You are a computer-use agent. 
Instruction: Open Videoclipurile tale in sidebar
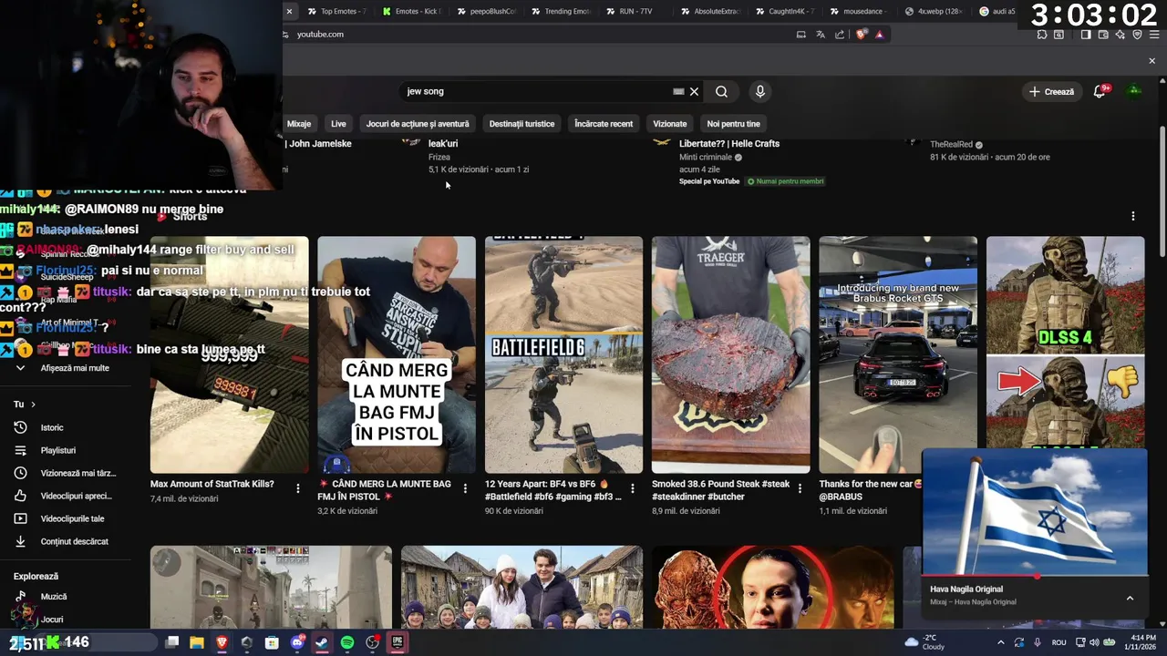[72, 518]
